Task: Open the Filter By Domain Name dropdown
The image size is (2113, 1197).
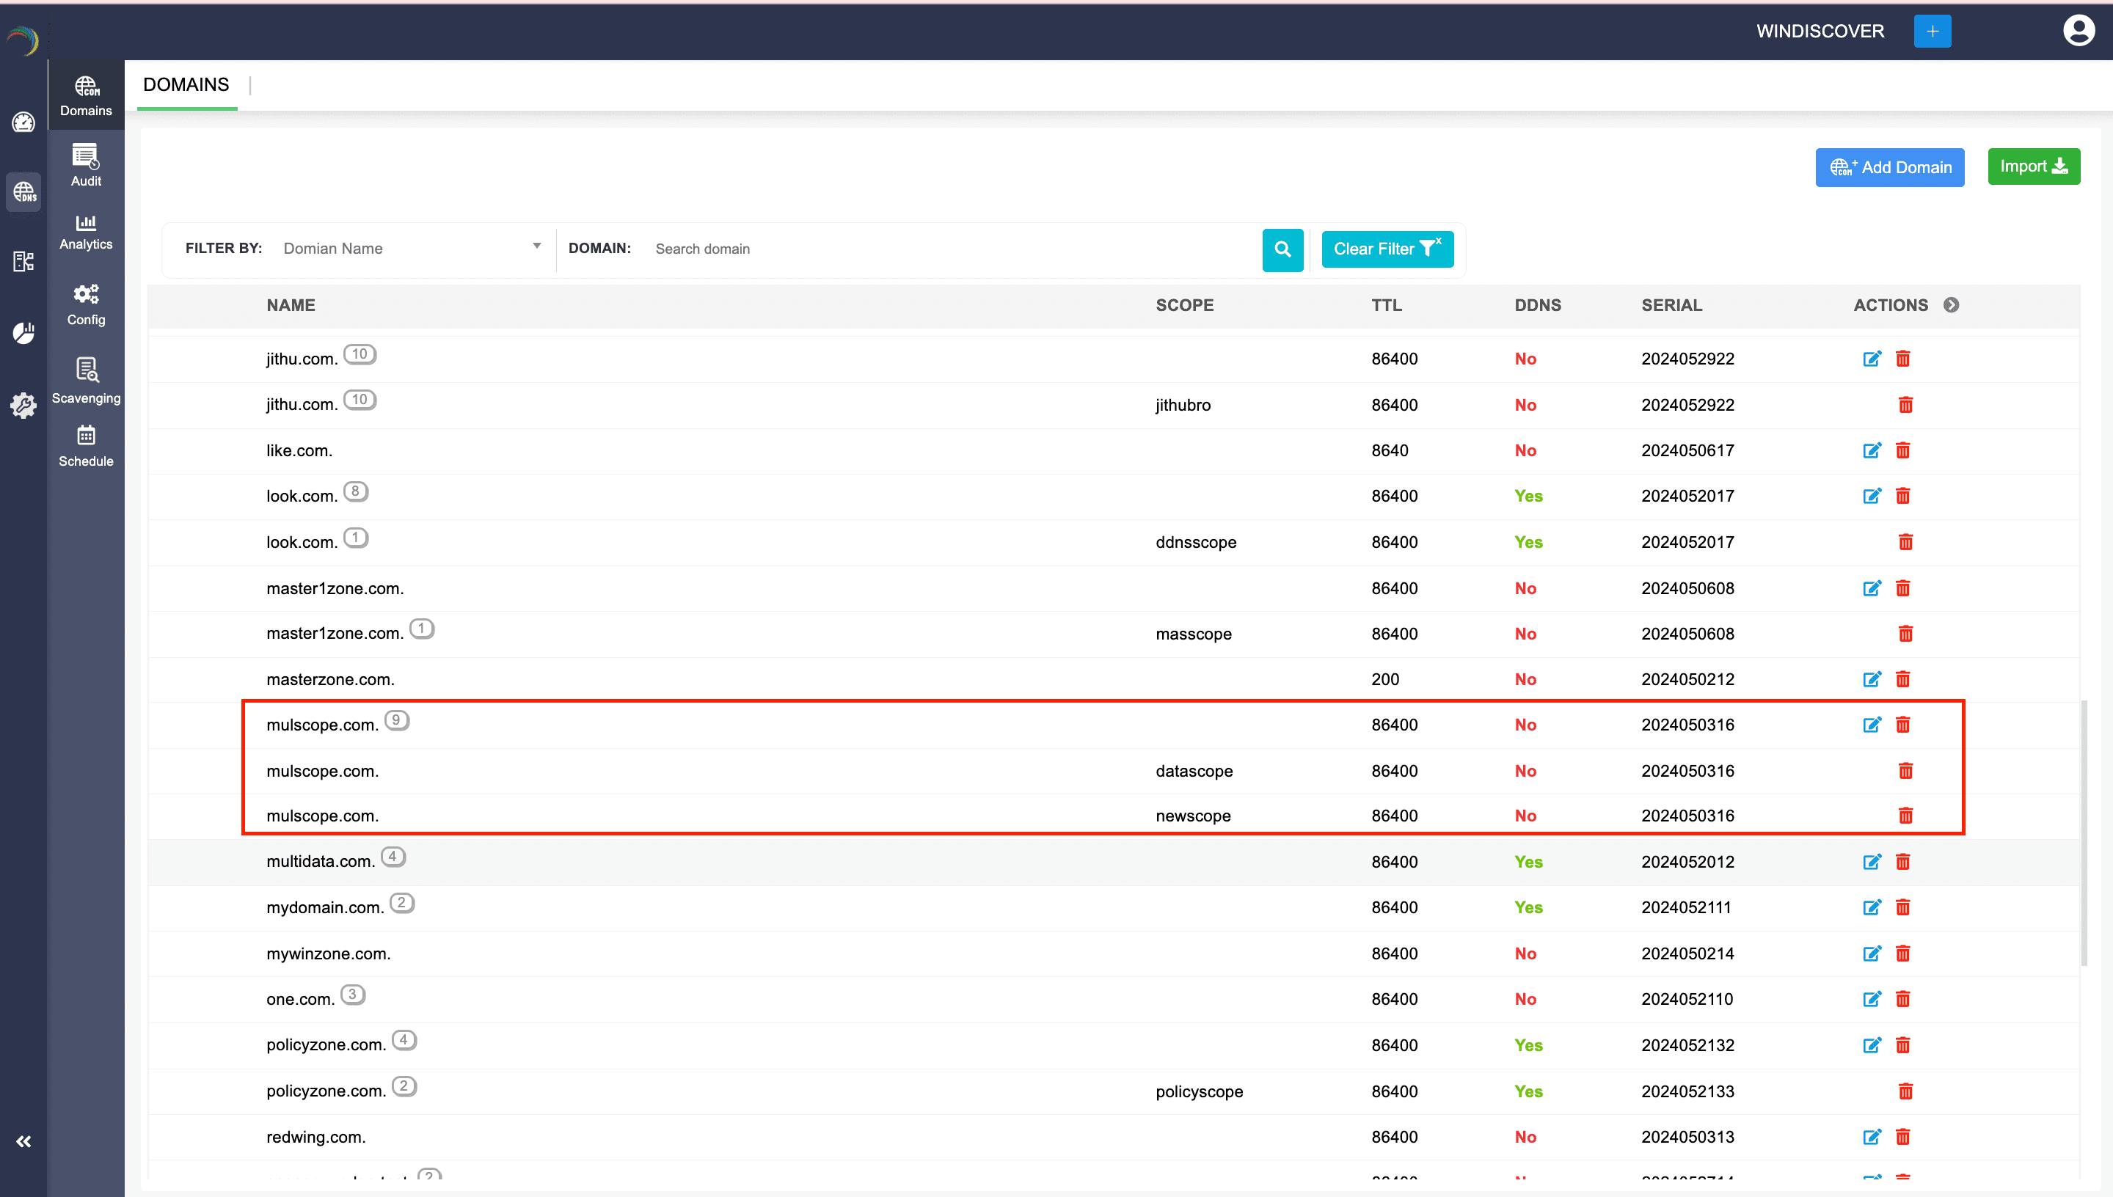Action: (411, 249)
